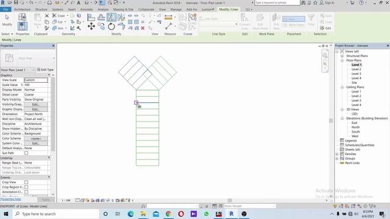Click the Cut geometry tool

[57, 22]
